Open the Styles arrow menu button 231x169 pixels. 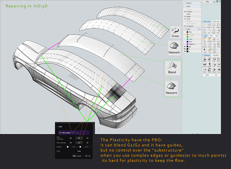click(x=199, y=29)
